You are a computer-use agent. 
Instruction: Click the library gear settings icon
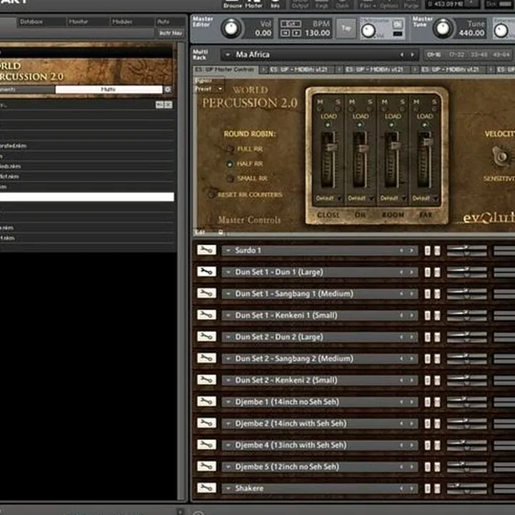(168, 89)
